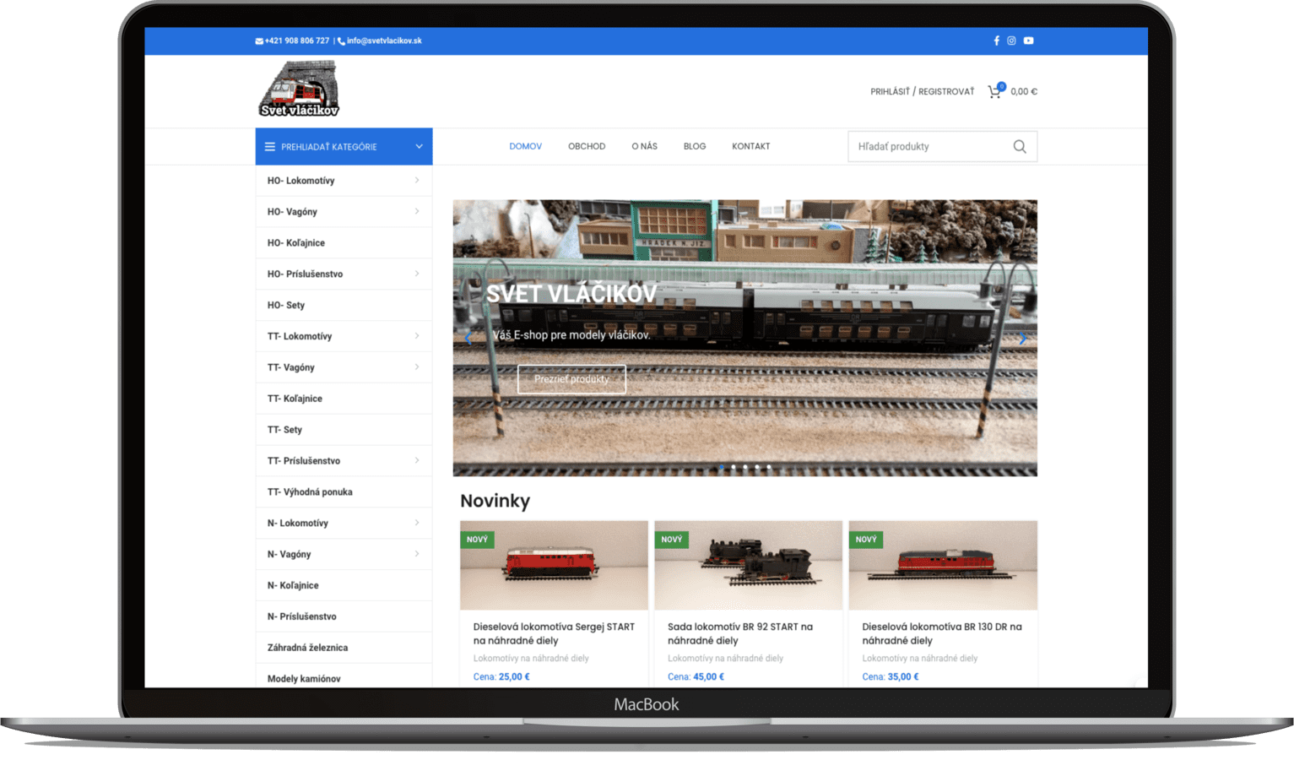
Task: Click the Prezrieť produkty button
Action: [571, 379]
